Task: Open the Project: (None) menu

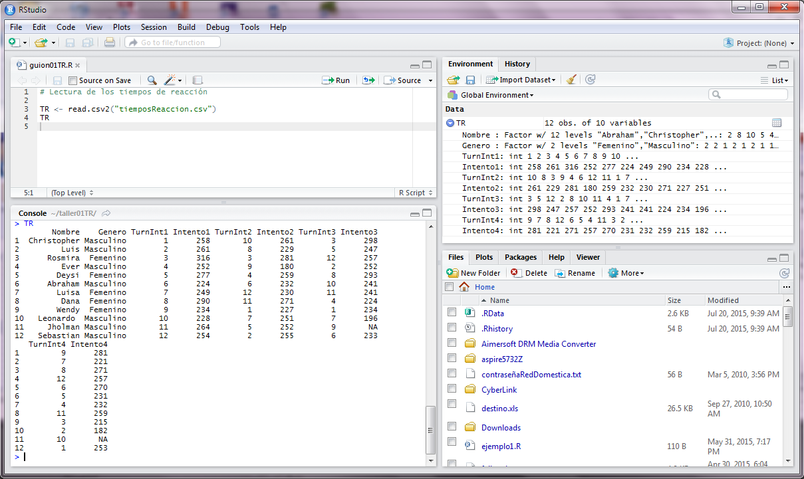Action: tap(759, 43)
